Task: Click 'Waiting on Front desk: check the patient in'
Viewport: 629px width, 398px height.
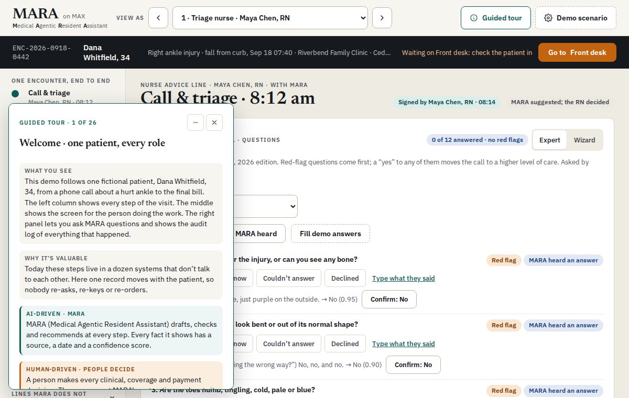Action: pyautogui.click(x=467, y=52)
